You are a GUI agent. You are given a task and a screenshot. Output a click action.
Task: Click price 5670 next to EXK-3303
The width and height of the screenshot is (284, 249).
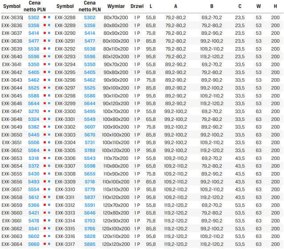[89, 135]
